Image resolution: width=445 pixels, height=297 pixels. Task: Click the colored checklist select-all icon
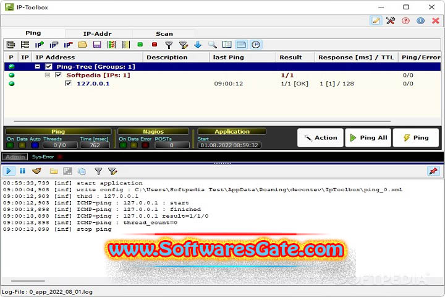[111, 45]
